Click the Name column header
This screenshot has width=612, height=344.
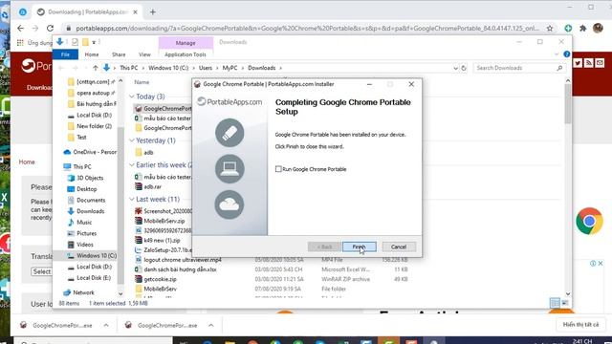pyautogui.click(x=142, y=82)
